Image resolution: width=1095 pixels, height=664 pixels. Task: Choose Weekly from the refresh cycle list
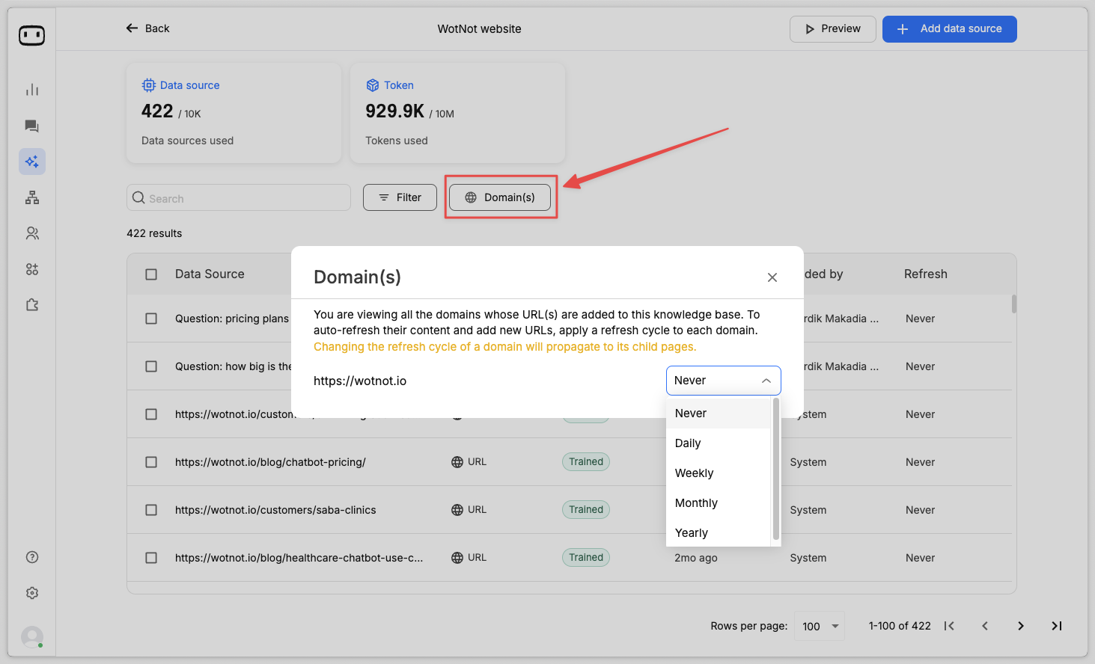click(695, 473)
